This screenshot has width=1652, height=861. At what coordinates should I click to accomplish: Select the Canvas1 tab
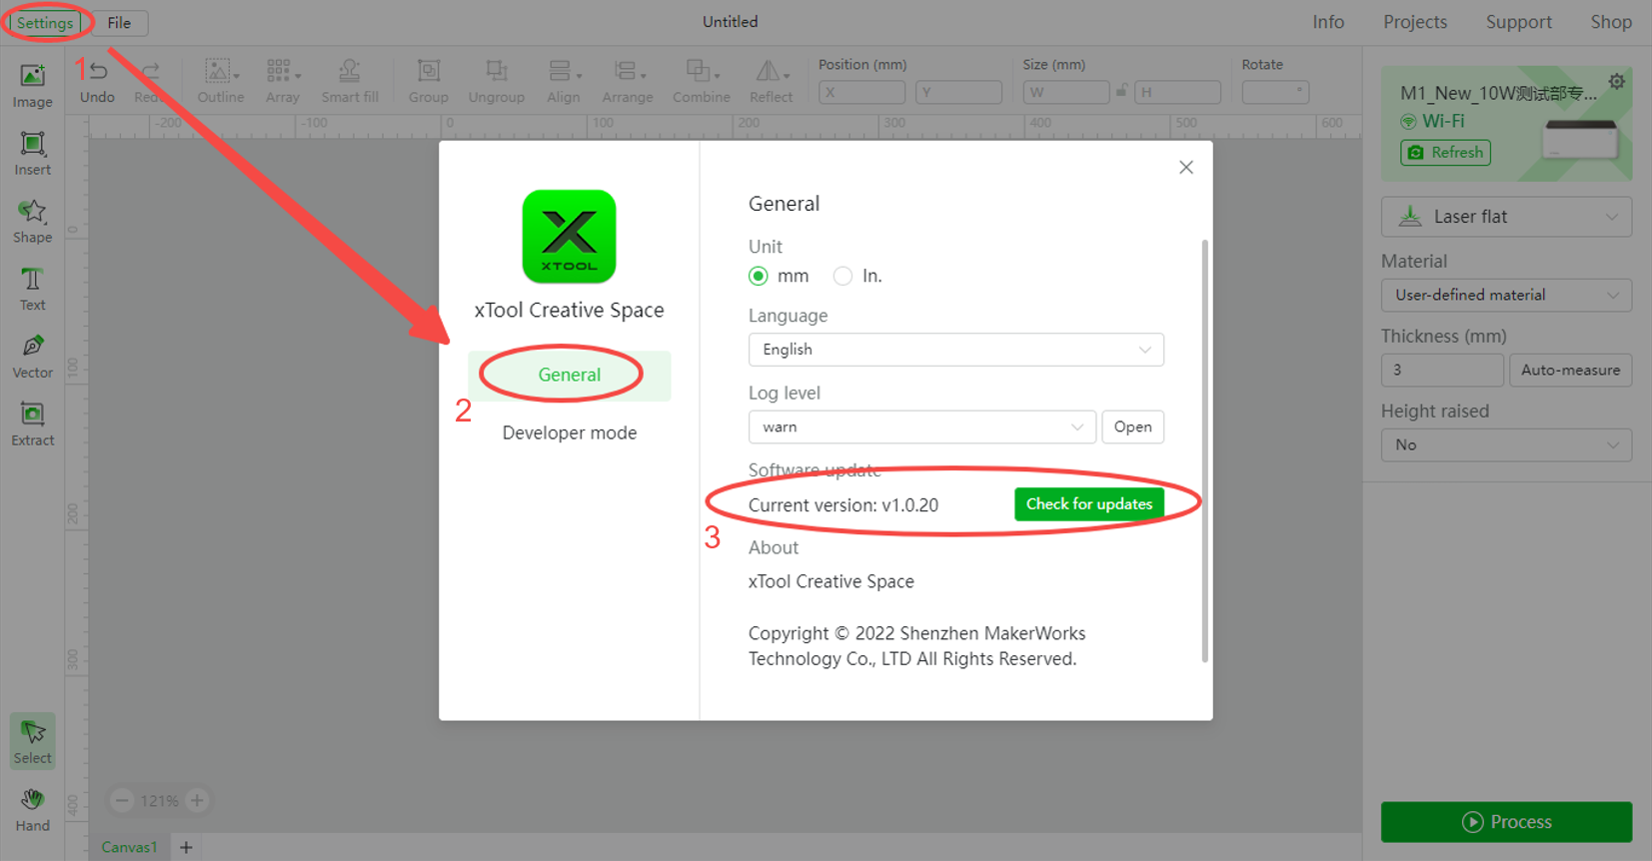[x=130, y=847]
